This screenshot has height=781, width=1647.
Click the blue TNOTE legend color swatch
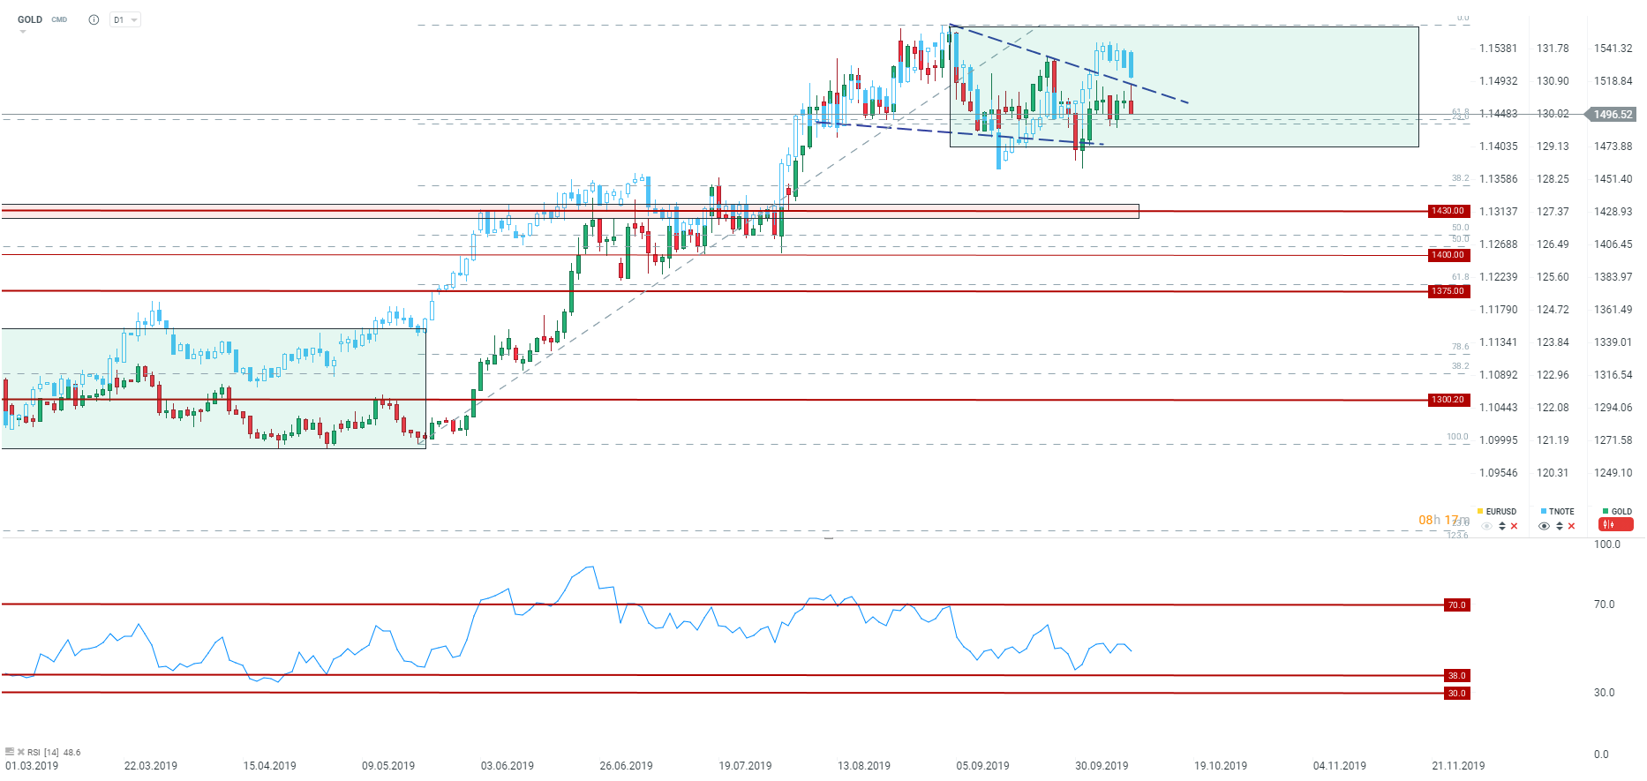point(1544,511)
